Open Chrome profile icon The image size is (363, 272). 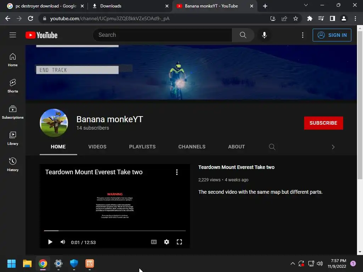coord(344,18)
